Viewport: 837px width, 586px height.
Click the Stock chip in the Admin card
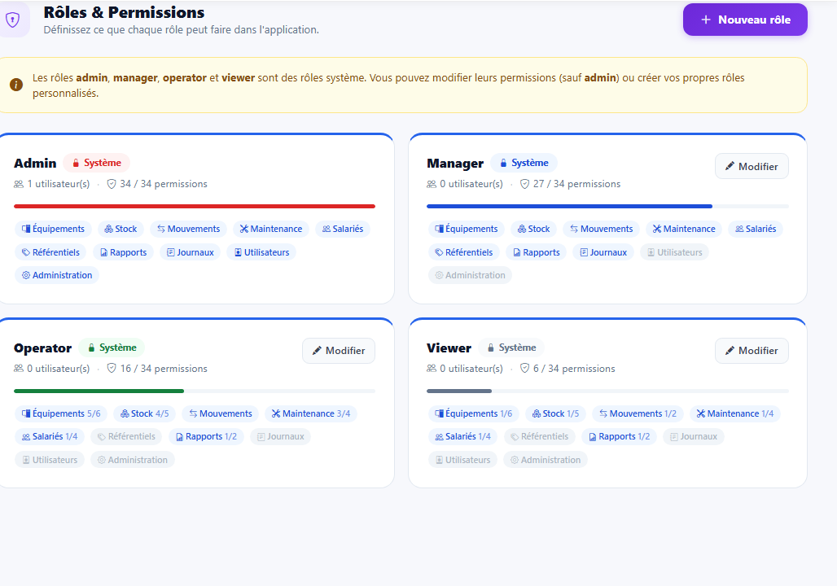click(x=121, y=229)
